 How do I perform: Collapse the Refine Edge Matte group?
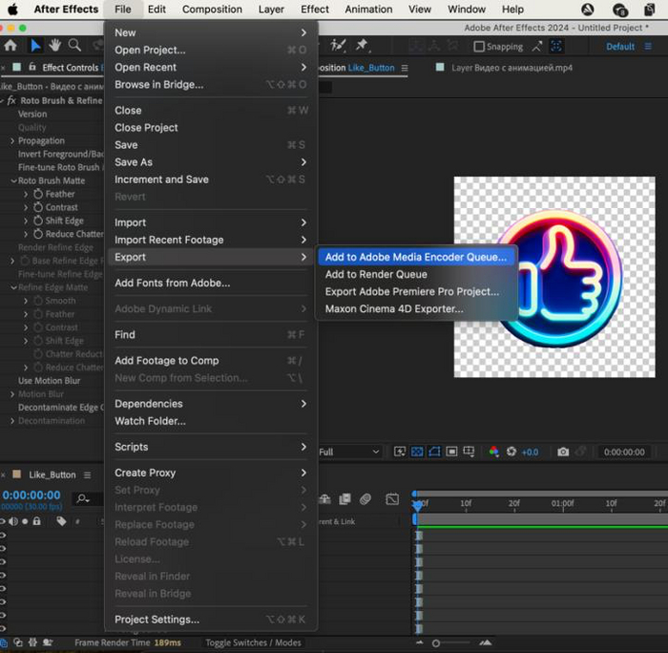[x=13, y=287]
